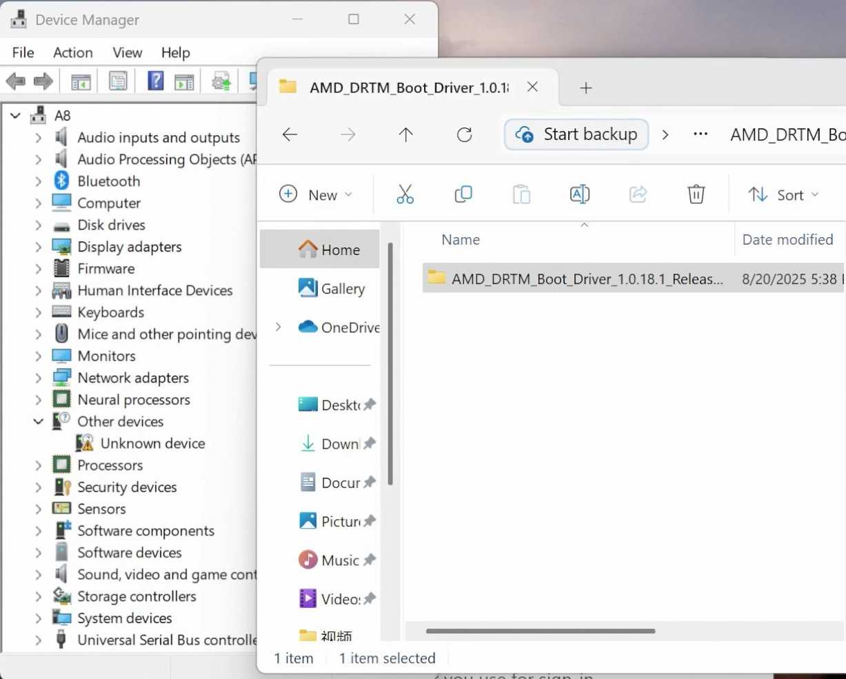
Task: Click the Name column header
Action: tap(461, 240)
